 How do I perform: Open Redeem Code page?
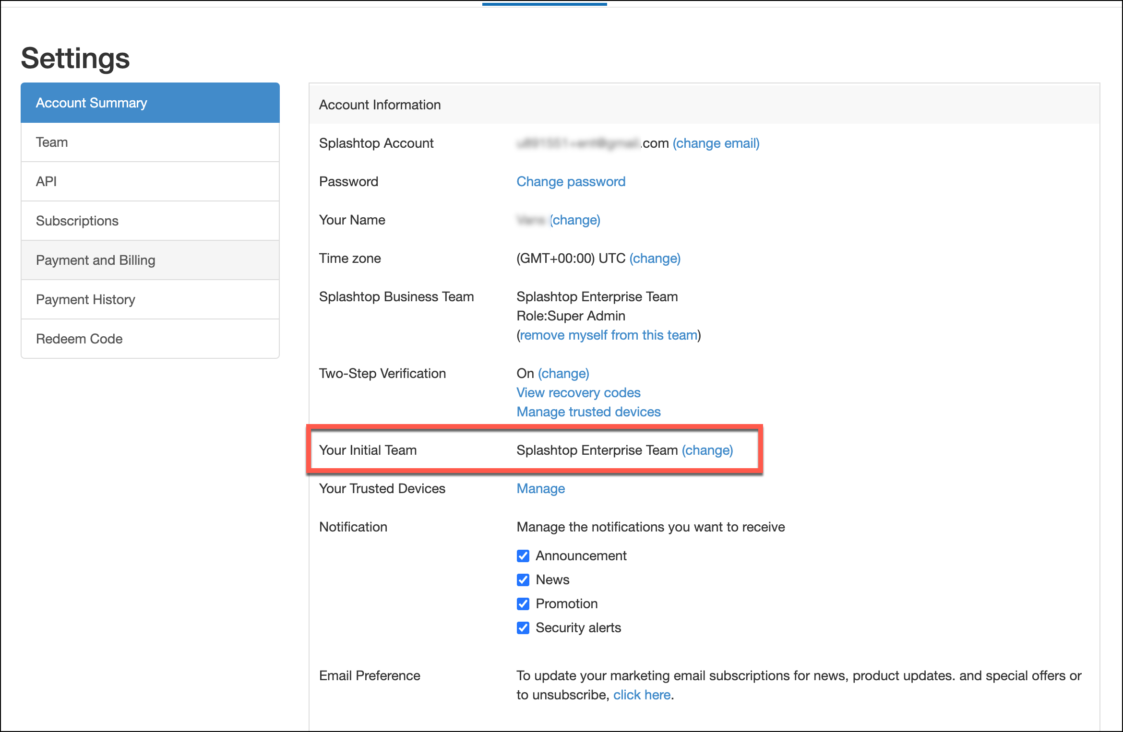click(x=79, y=339)
